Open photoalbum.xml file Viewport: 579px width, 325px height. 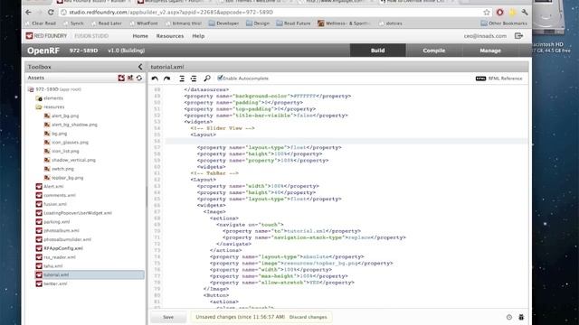(58, 231)
